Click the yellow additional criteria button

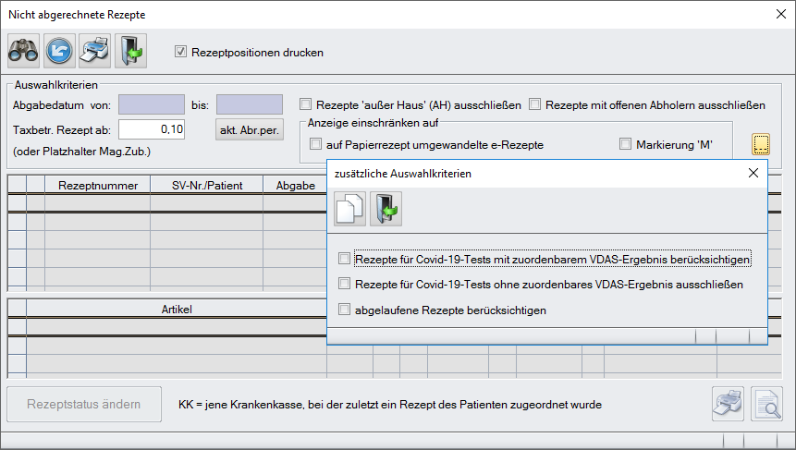click(x=761, y=145)
